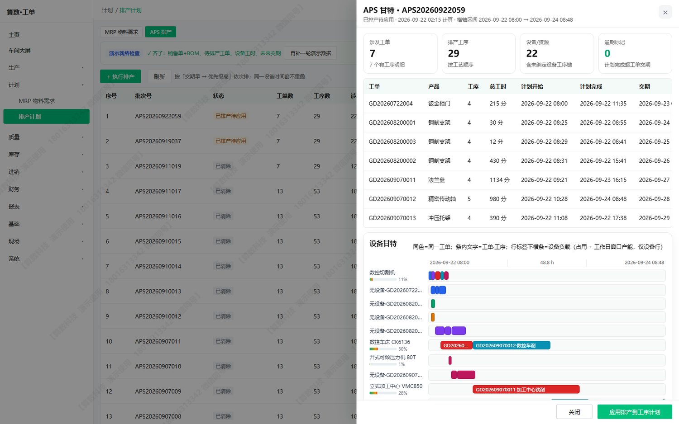This screenshot has width=679, height=424.
Task: Click the 精密传动轴 product cell
Action: [x=442, y=199]
